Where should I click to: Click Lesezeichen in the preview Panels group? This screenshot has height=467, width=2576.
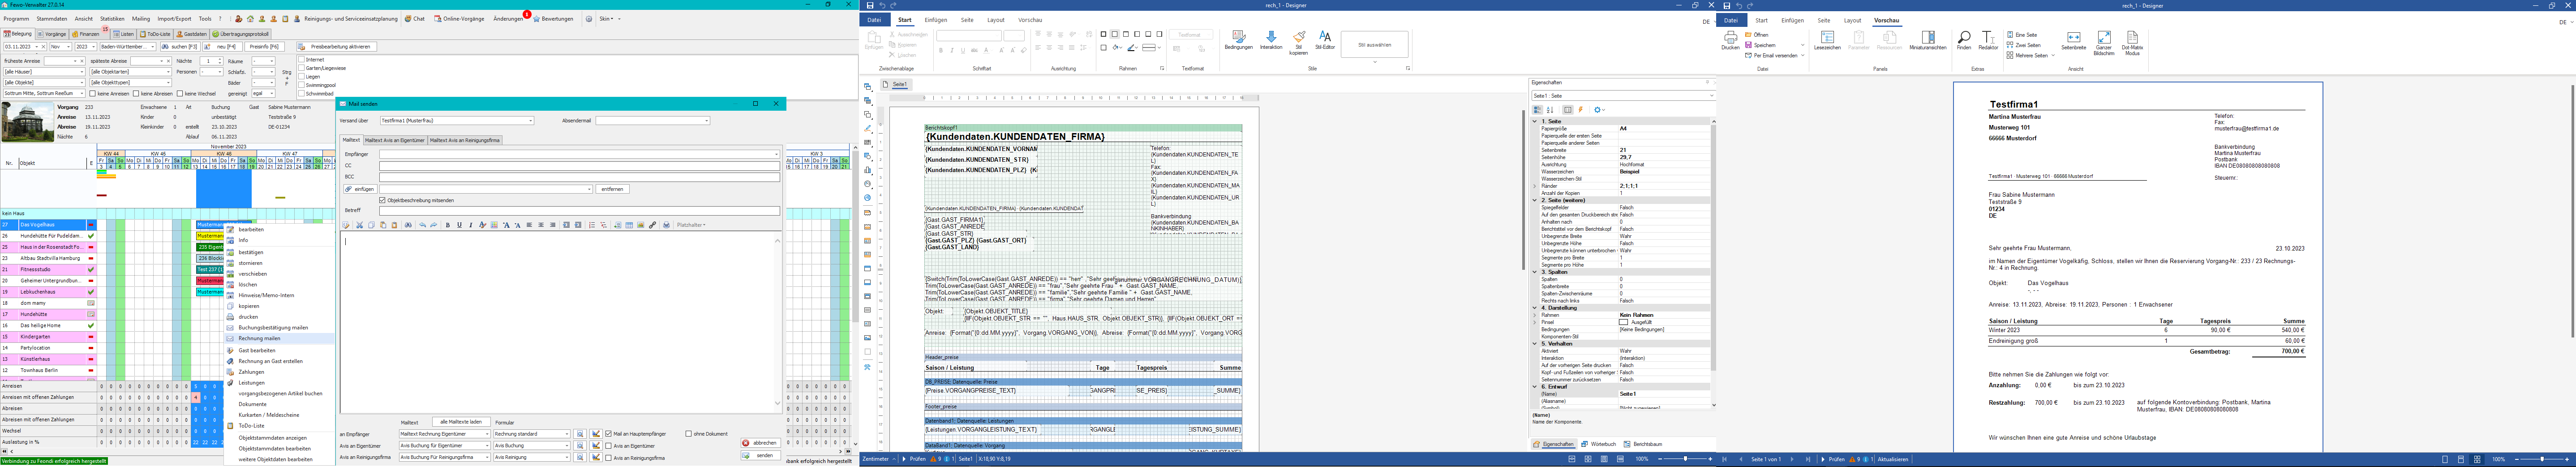[1827, 41]
